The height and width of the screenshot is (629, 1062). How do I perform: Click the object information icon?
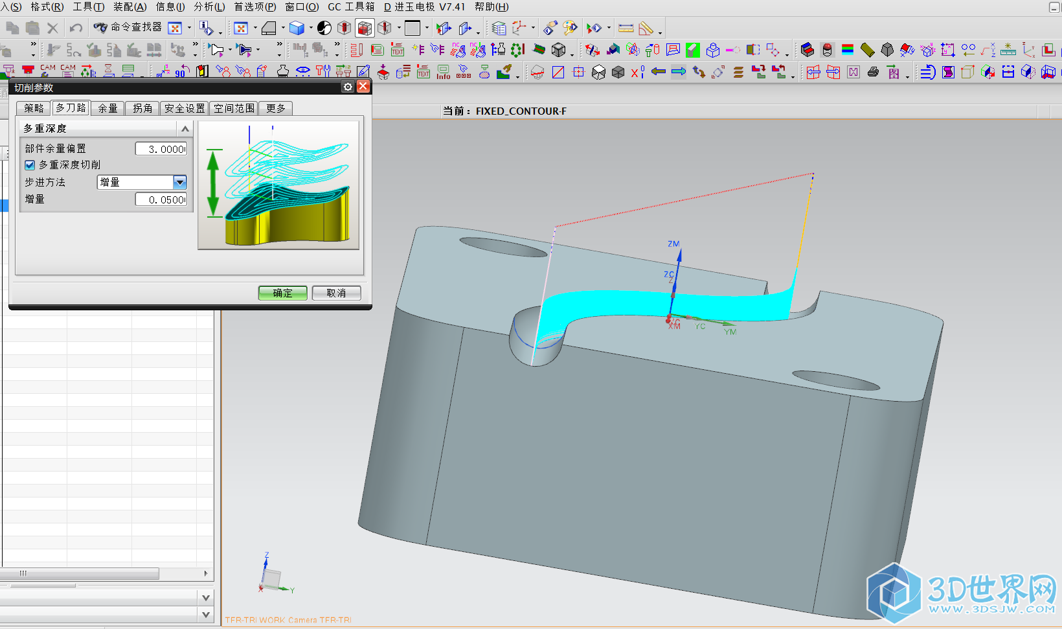206,28
